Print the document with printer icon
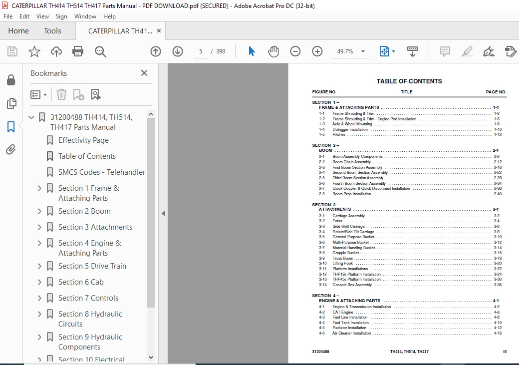 78,51
